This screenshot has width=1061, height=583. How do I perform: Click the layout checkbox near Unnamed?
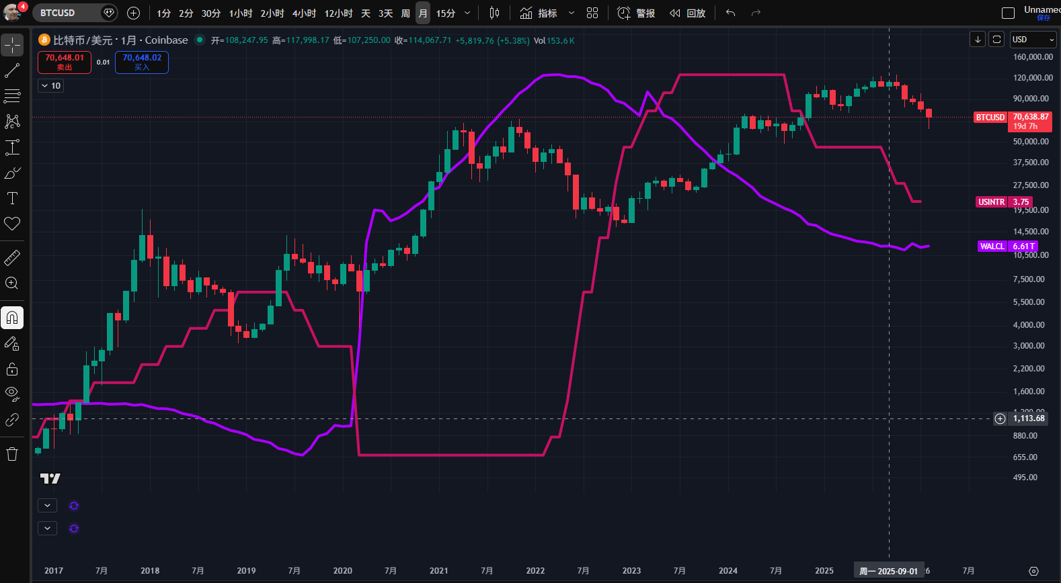click(x=1008, y=13)
